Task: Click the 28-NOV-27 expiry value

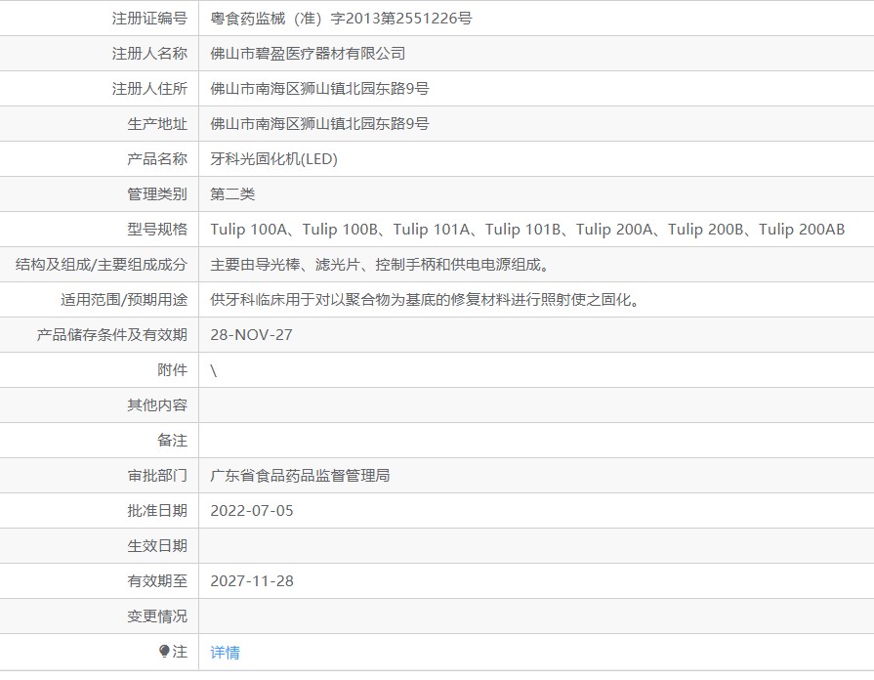Action: click(x=251, y=335)
